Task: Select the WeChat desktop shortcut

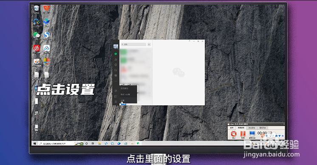Action: [x=37, y=36]
